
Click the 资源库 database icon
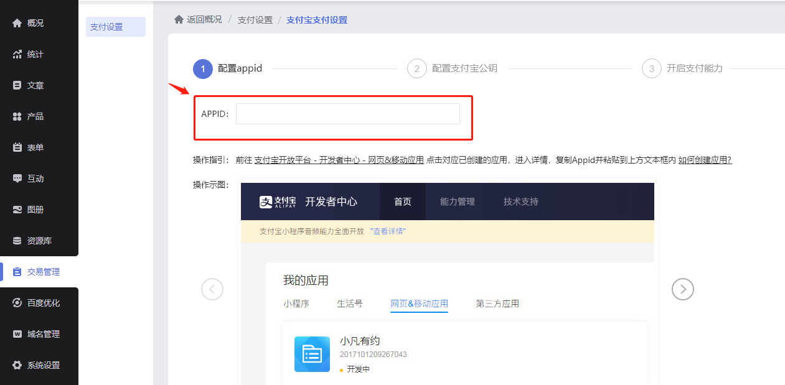coord(17,241)
